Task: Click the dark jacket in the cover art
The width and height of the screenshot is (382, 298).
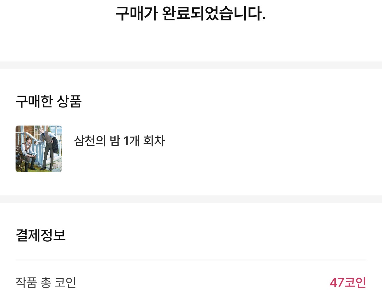Action: (x=55, y=145)
